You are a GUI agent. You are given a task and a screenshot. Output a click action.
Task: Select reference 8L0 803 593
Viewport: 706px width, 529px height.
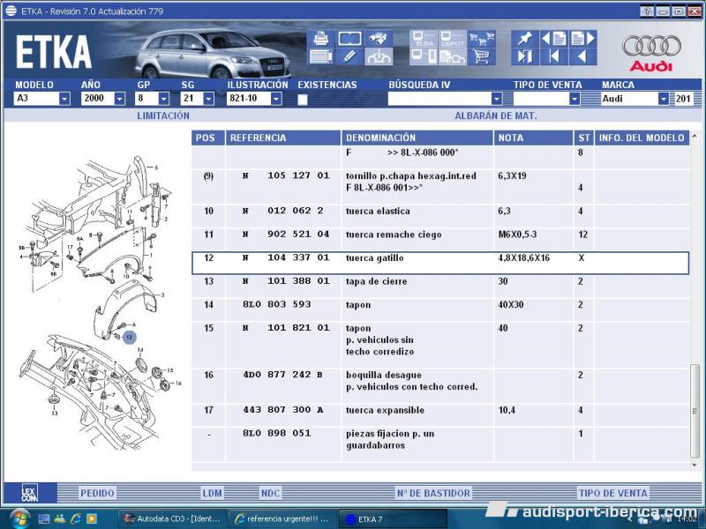tap(276, 304)
